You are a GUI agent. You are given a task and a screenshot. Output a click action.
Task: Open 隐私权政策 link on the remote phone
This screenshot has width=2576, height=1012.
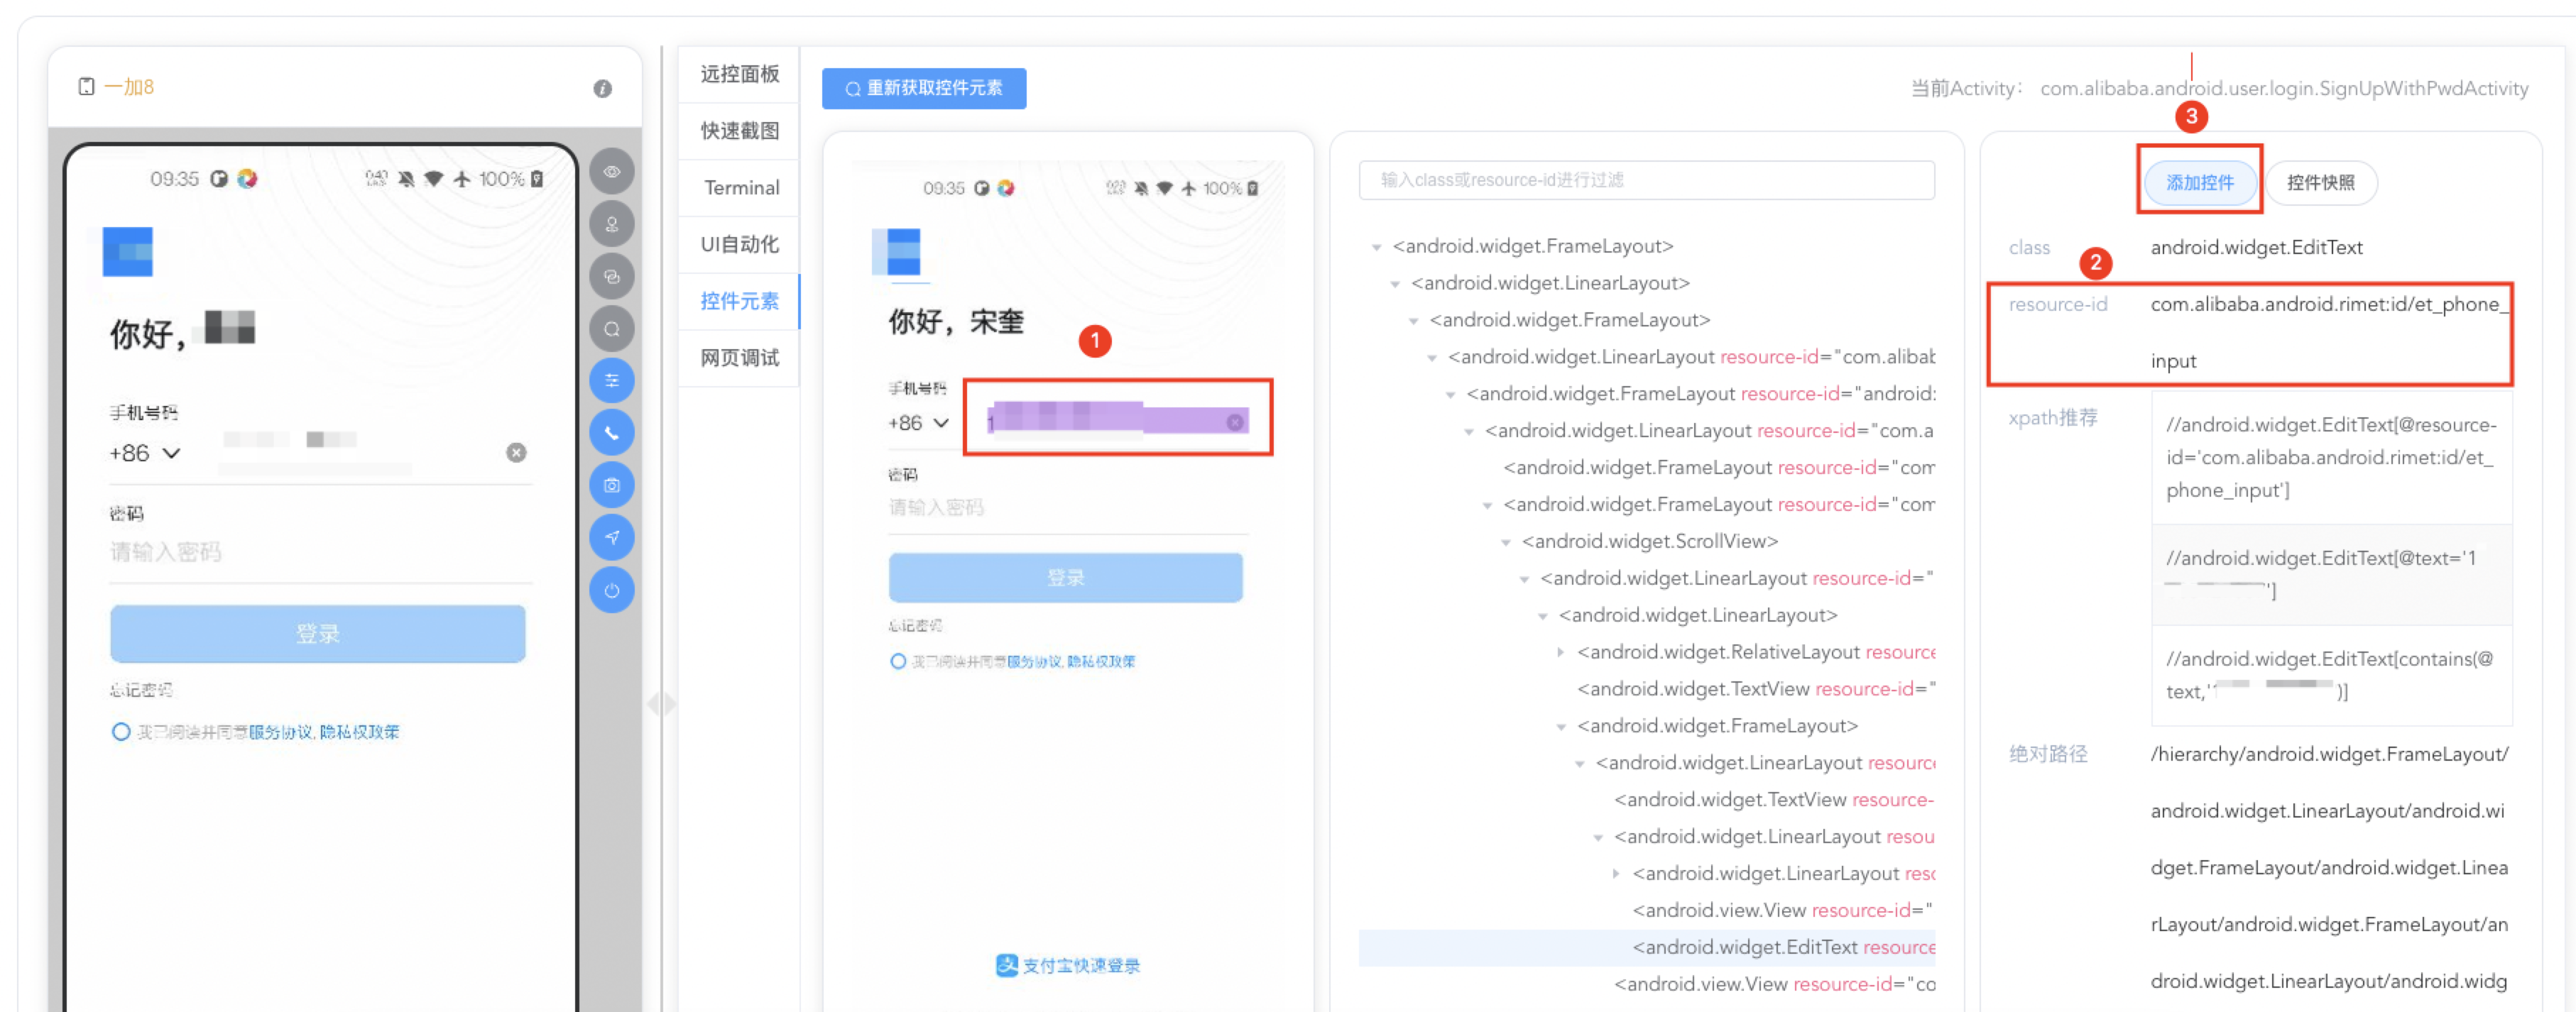[x=359, y=732]
